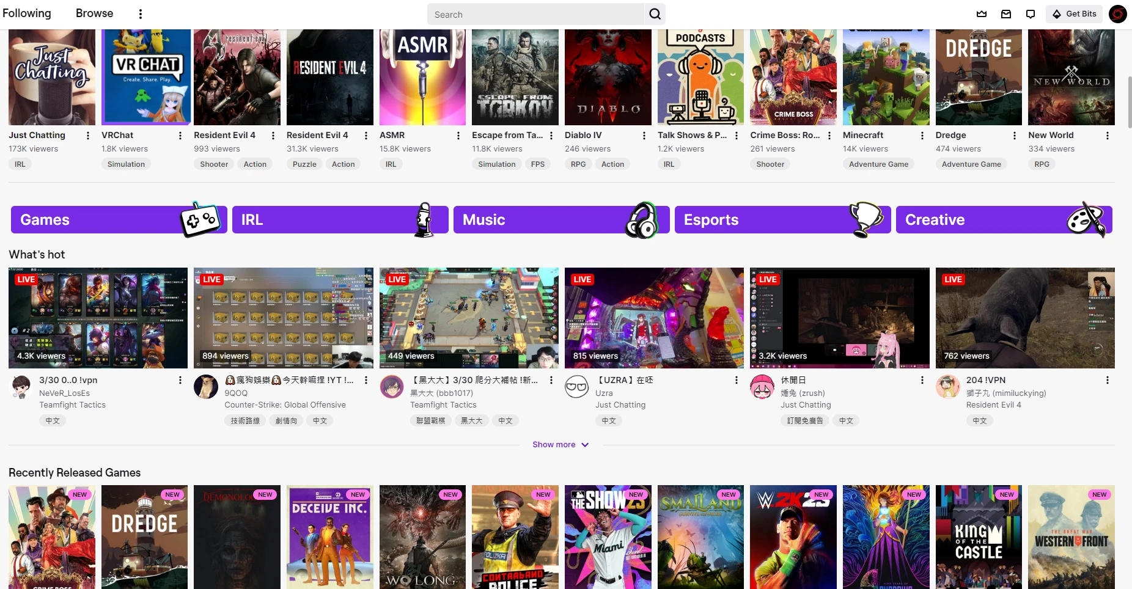Open options menu for ASMR category

[458, 136]
